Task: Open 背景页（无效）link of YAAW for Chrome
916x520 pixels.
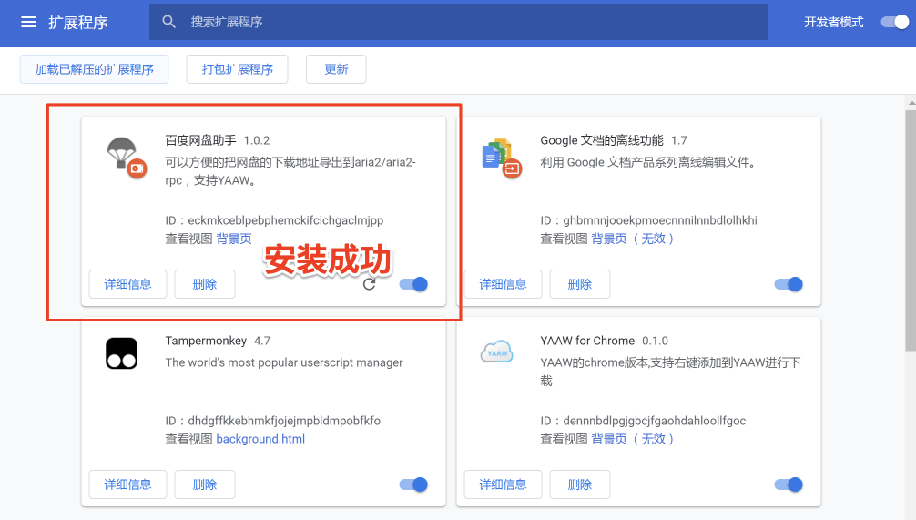Action: click(x=633, y=439)
